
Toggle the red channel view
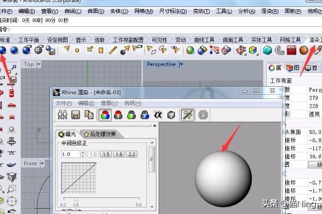[x=118, y=115]
